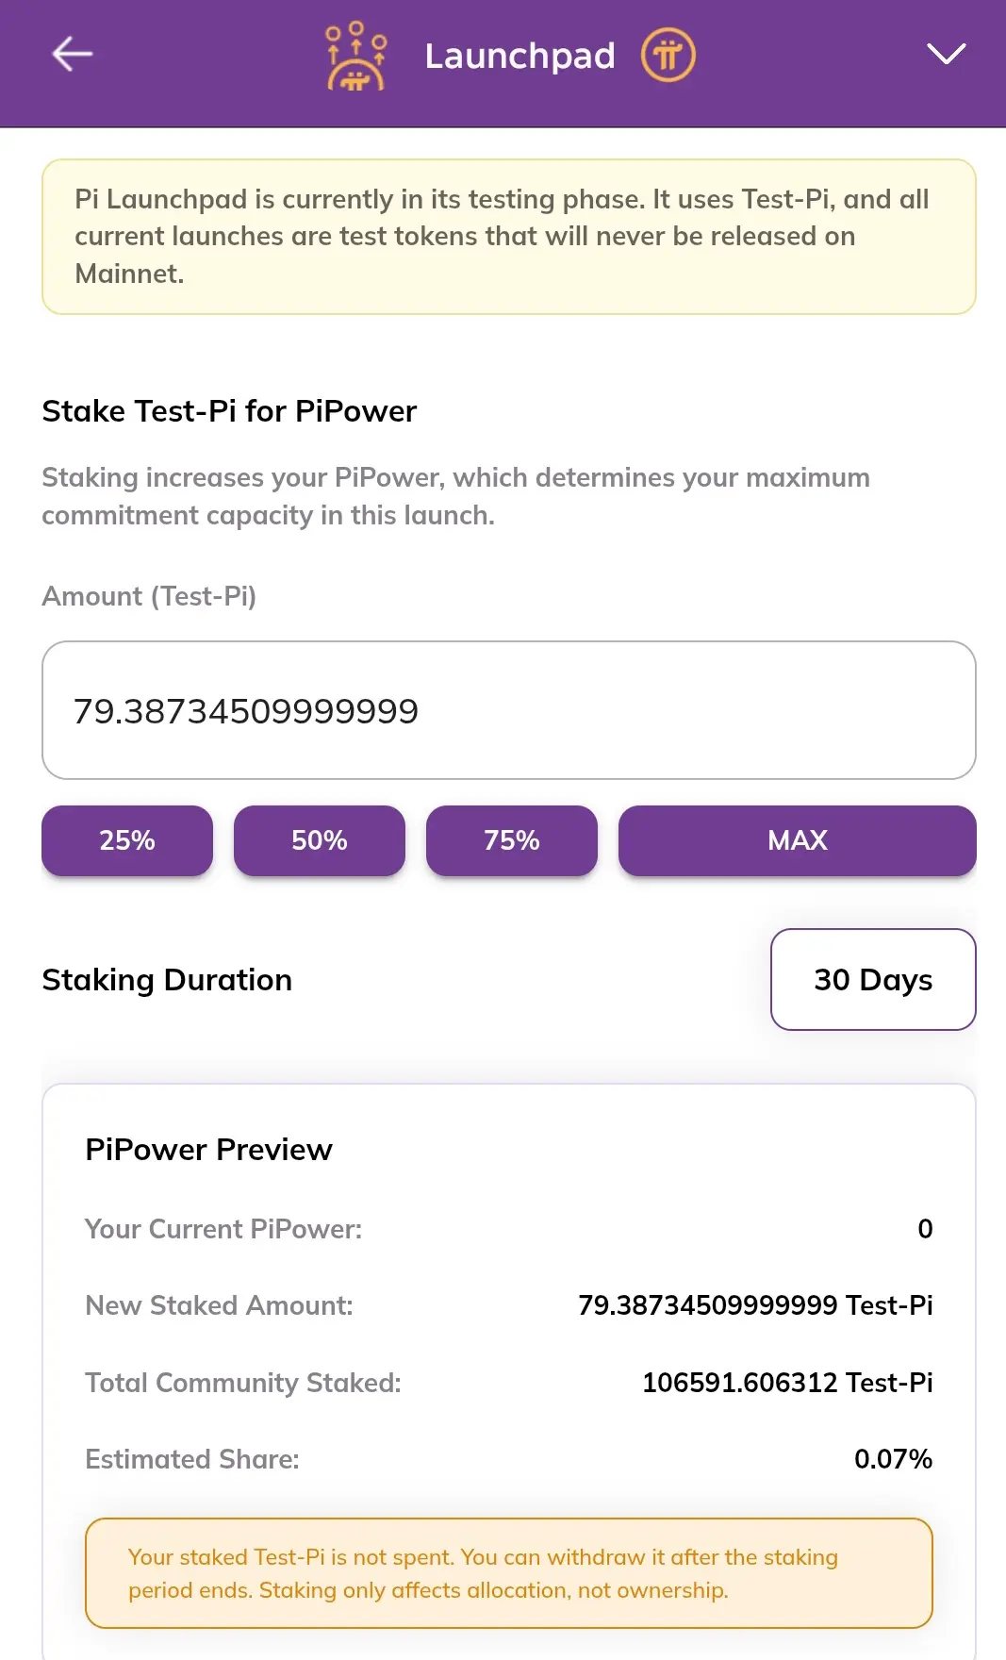This screenshot has width=1006, height=1660.
Task: Focus the Amount (Test-Pi) input field
Action: [x=508, y=710]
